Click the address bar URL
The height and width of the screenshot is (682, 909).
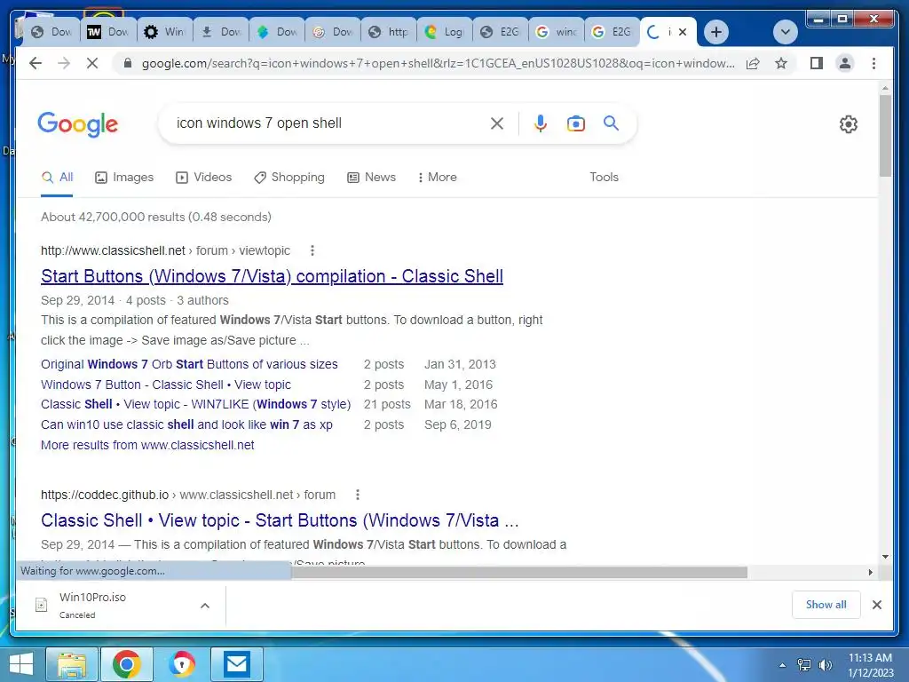[438, 63]
